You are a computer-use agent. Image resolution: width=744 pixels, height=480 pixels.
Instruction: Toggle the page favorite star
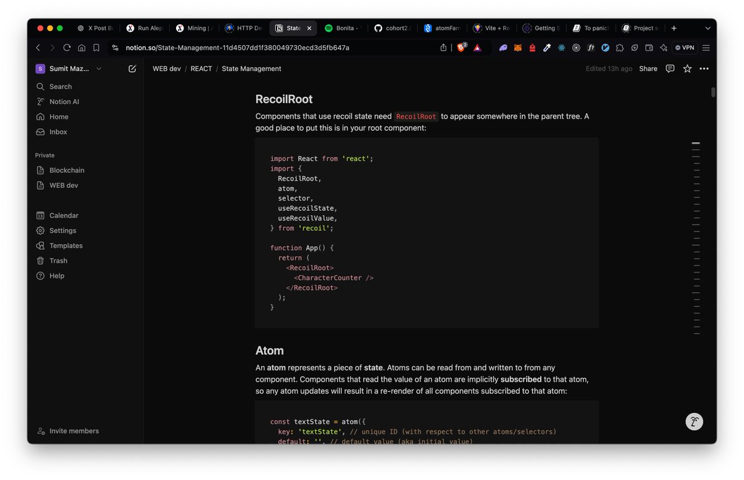[x=687, y=69]
